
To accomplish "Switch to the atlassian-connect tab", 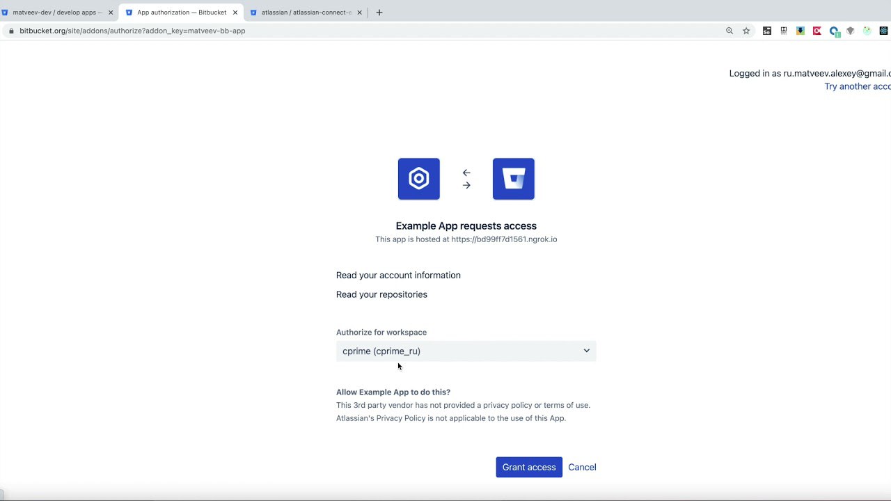I will (306, 13).
